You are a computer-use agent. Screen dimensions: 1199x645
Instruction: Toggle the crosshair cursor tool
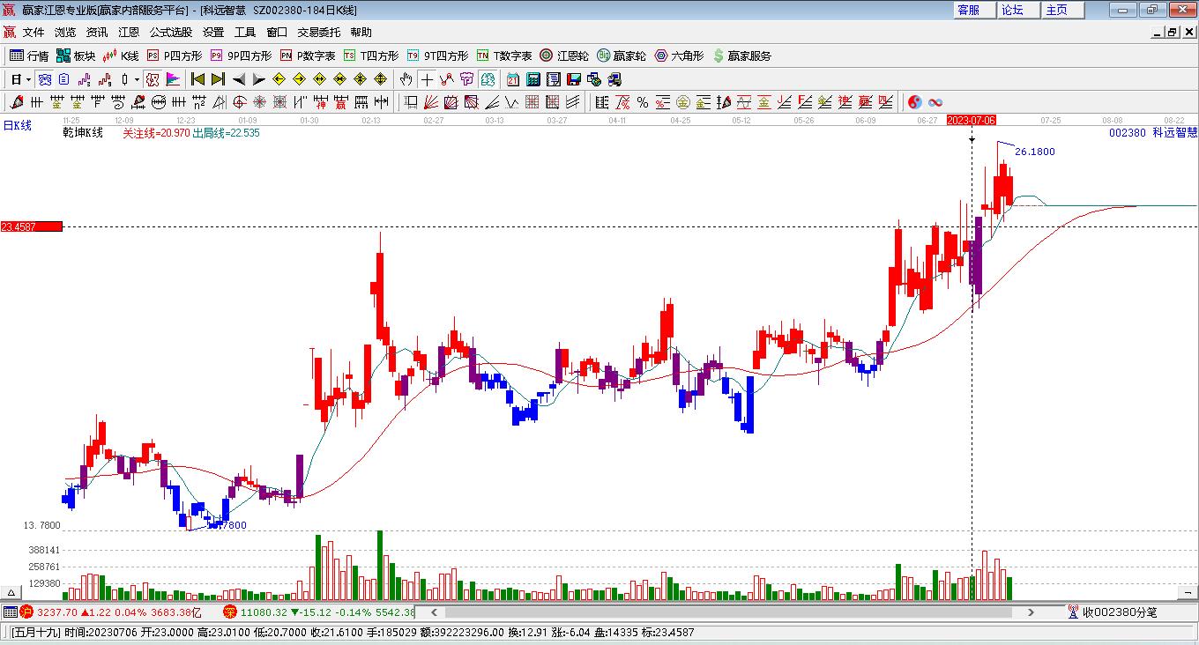pos(427,79)
